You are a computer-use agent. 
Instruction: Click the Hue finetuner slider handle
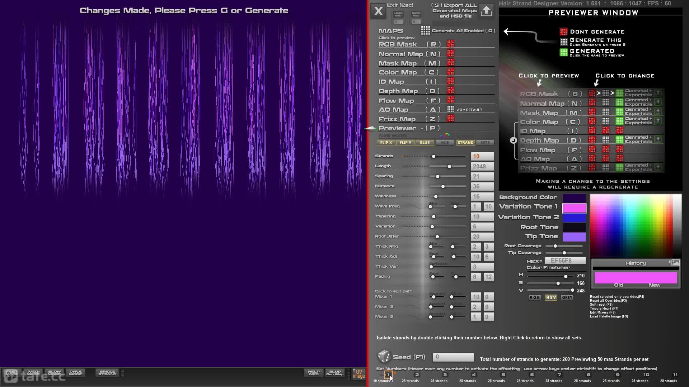tap(566, 276)
